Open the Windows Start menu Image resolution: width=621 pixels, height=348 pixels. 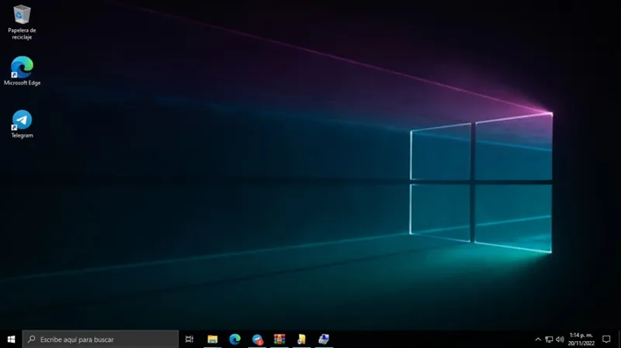[11, 339]
